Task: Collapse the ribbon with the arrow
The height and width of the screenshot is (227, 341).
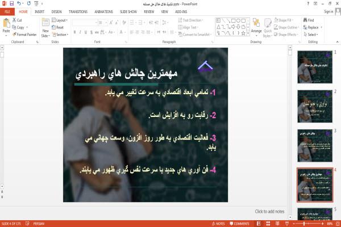Action: pos(337,41)
